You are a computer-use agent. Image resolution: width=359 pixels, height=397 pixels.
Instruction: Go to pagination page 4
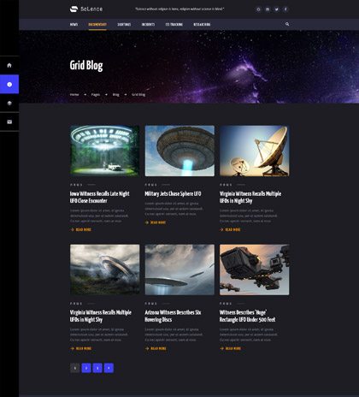click(x=109, y=368)
